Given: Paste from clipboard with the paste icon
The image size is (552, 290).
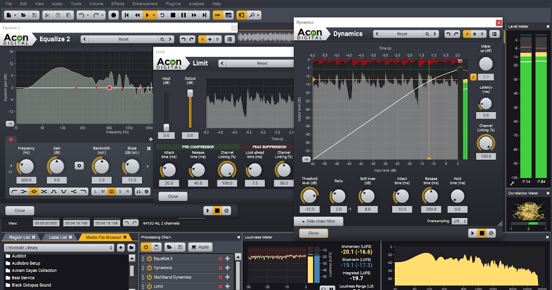Looking at the screenshot, I should (69, 15).
